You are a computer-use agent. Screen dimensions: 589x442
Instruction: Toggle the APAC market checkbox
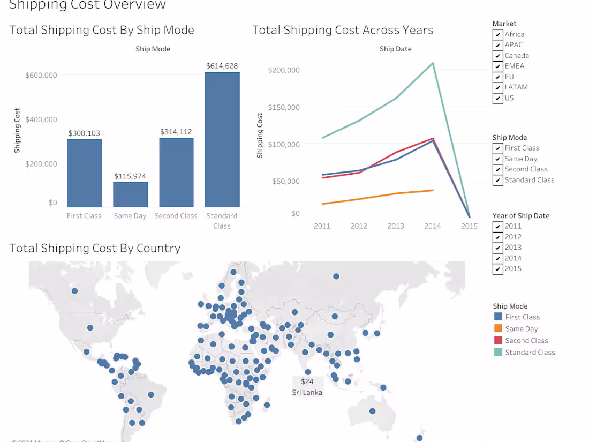click(x=497, y=44)
